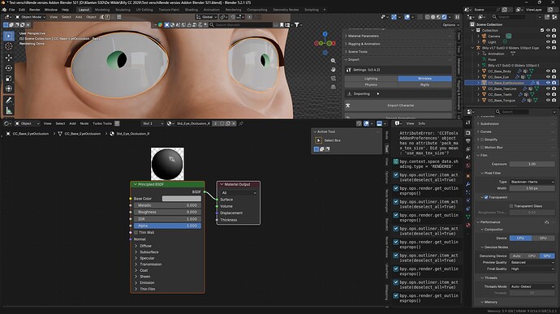Set Denoising Device to Auto
This screenshot has height=314, width=560.
pos(517,256)
